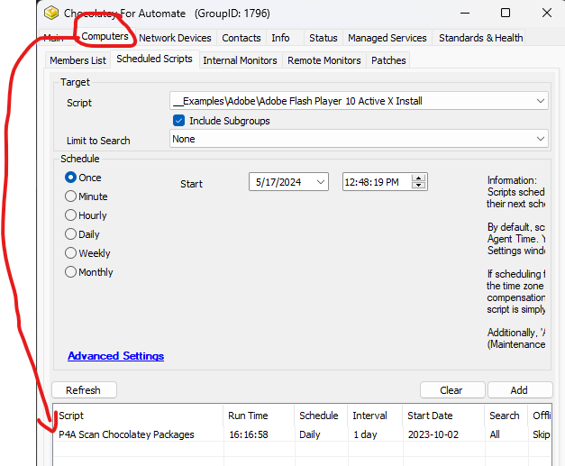Open the Start date picker dropdown

(x=320, y=182)
